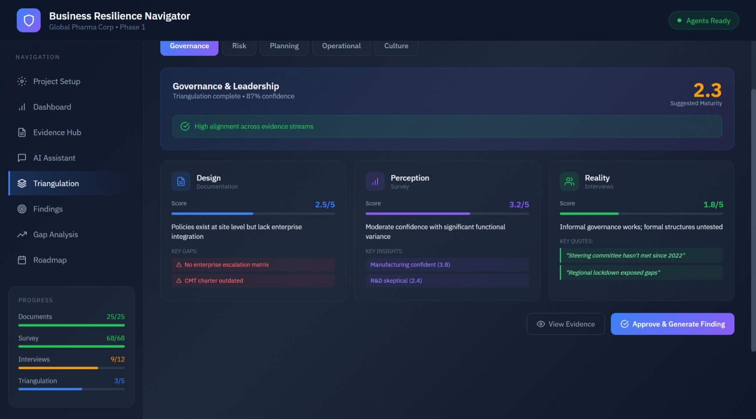
Task: Switch to the Risk tab
Action: pyautogui.click(x=239, y=46)
